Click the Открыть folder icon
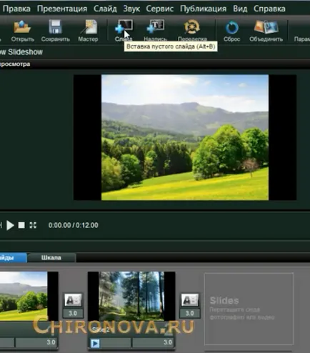Viewport: 310px width, 353px height. coord(22,27)
